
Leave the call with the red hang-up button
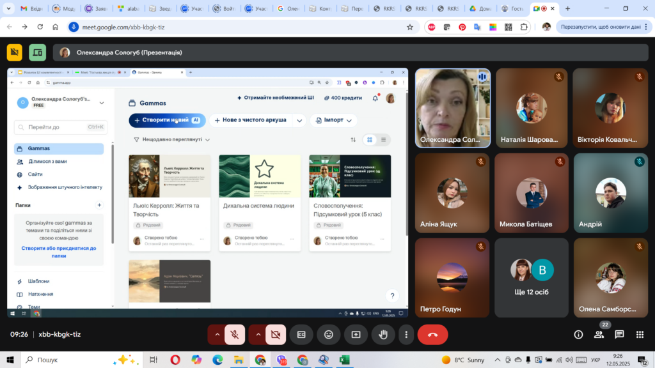[432, 335]
